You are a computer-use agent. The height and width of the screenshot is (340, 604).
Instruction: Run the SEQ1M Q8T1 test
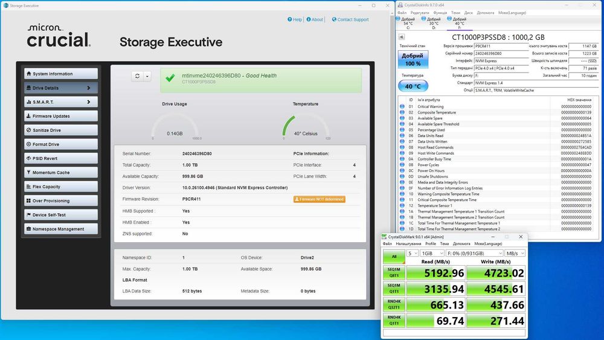pyautogui.click(x=394, y=272)
